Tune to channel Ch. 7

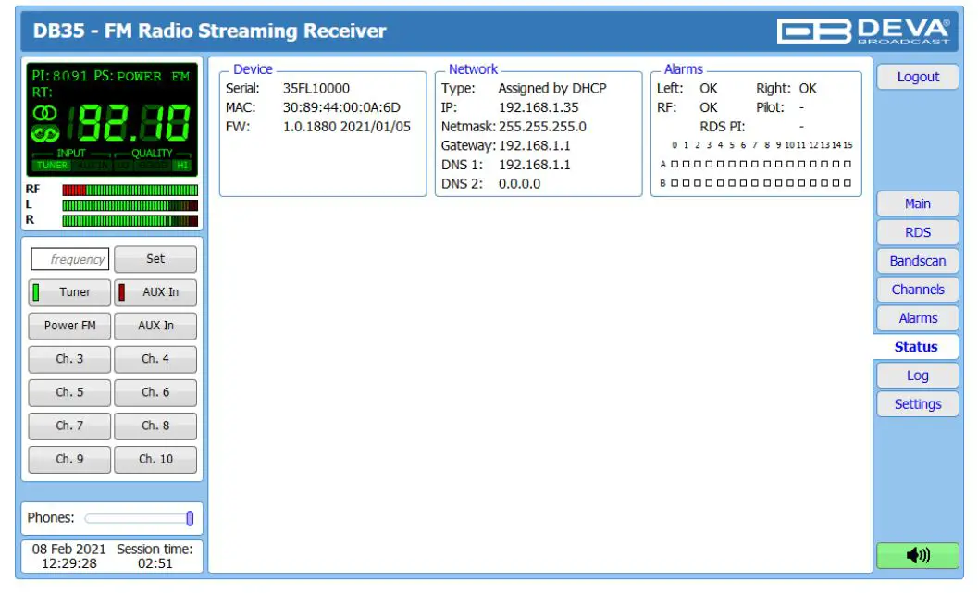(68, 426)
